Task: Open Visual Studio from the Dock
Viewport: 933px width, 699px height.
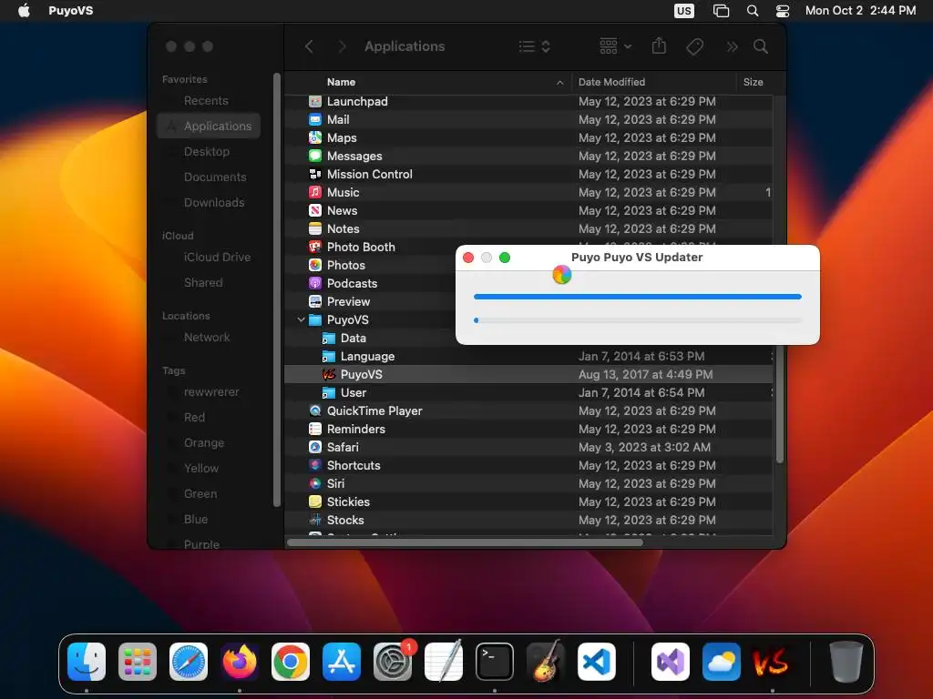Action: tap(670, 662)
